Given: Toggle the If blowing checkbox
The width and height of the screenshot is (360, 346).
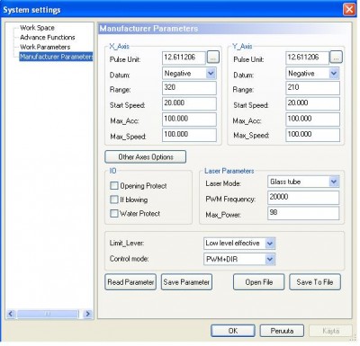Looking at the screenshot, I should pyautogui.click(x=114, y=200).
